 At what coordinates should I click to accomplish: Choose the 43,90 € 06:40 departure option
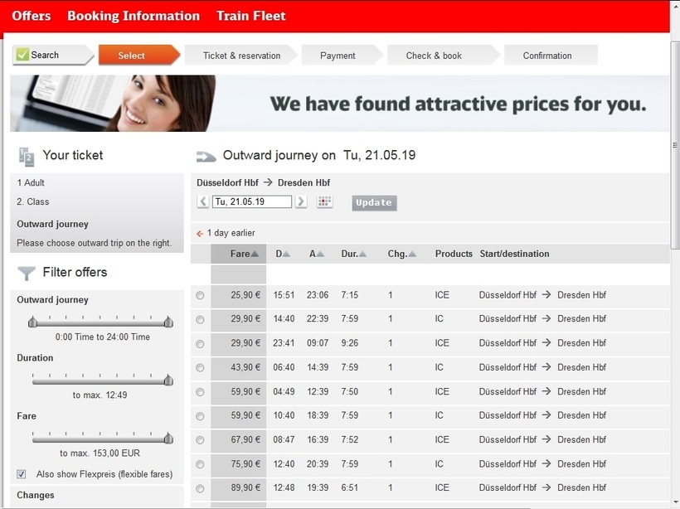[200, 367]
